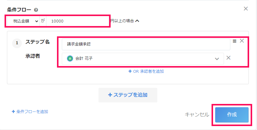Click the plus icon before OR 承認者を追加
The height and width of the screenshot is (130, 257).
tap(130, 71)
